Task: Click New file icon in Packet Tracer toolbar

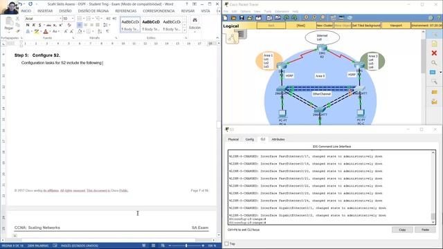Action: [226, 18]
